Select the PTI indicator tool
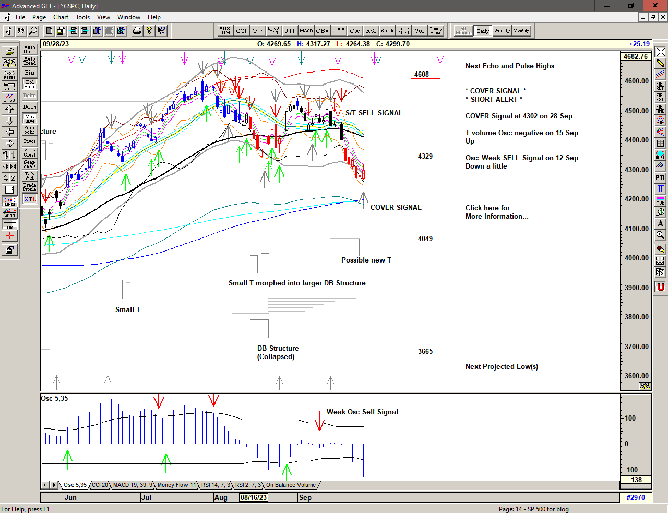The width and height of the screenshot is (668, 513). point(660,178)
